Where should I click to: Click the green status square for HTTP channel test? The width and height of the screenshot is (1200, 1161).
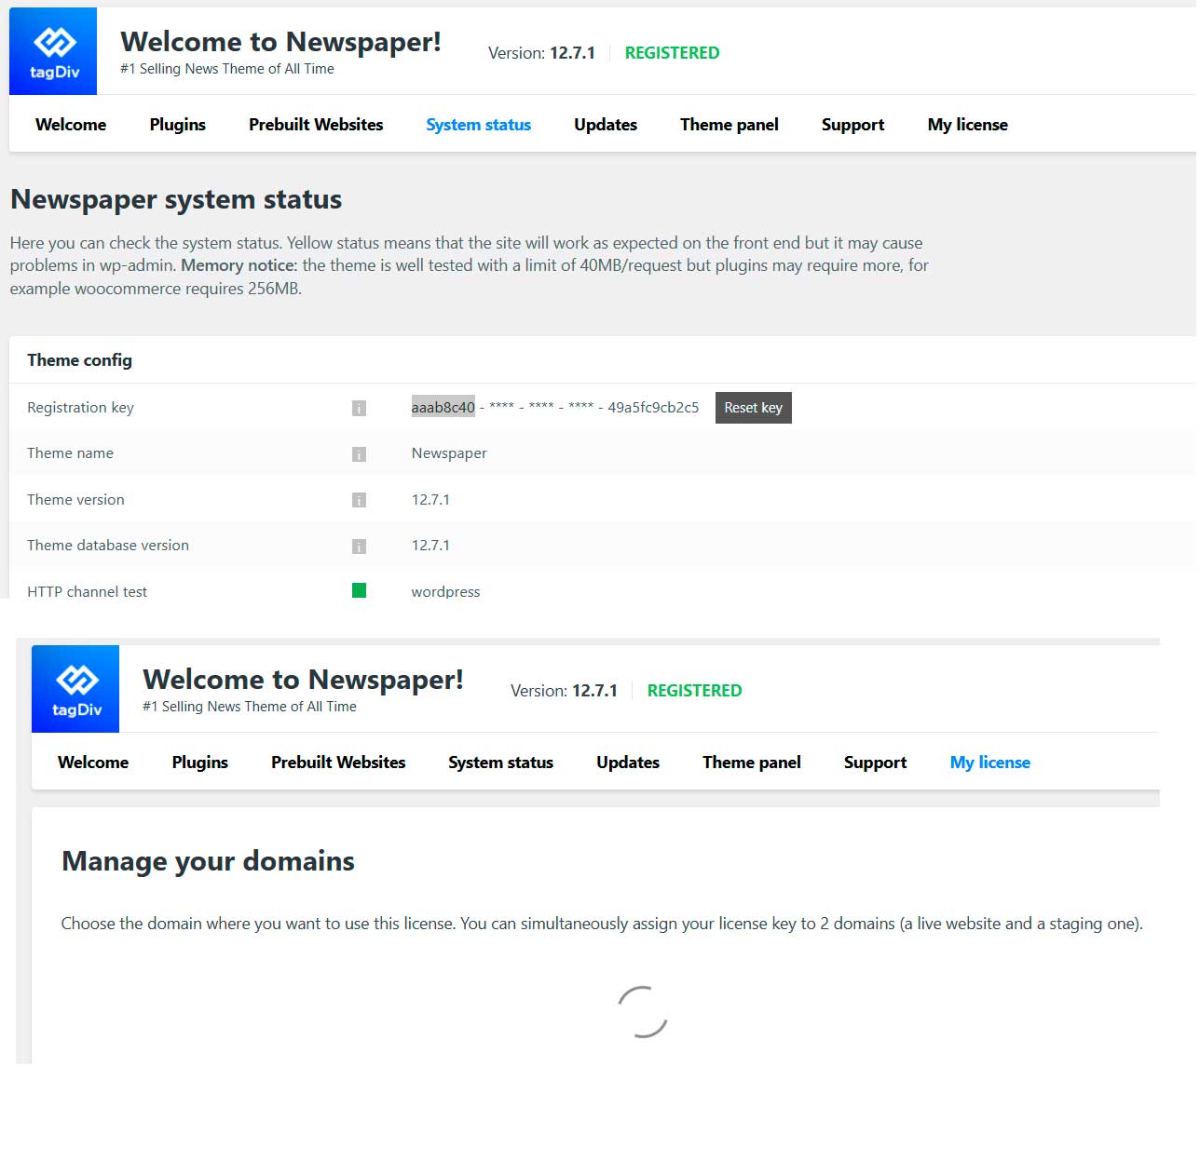pos(359,590)
